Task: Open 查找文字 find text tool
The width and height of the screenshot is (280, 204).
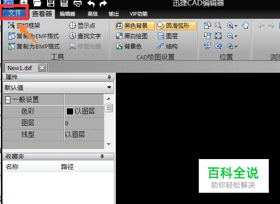Action: [85, 36]
